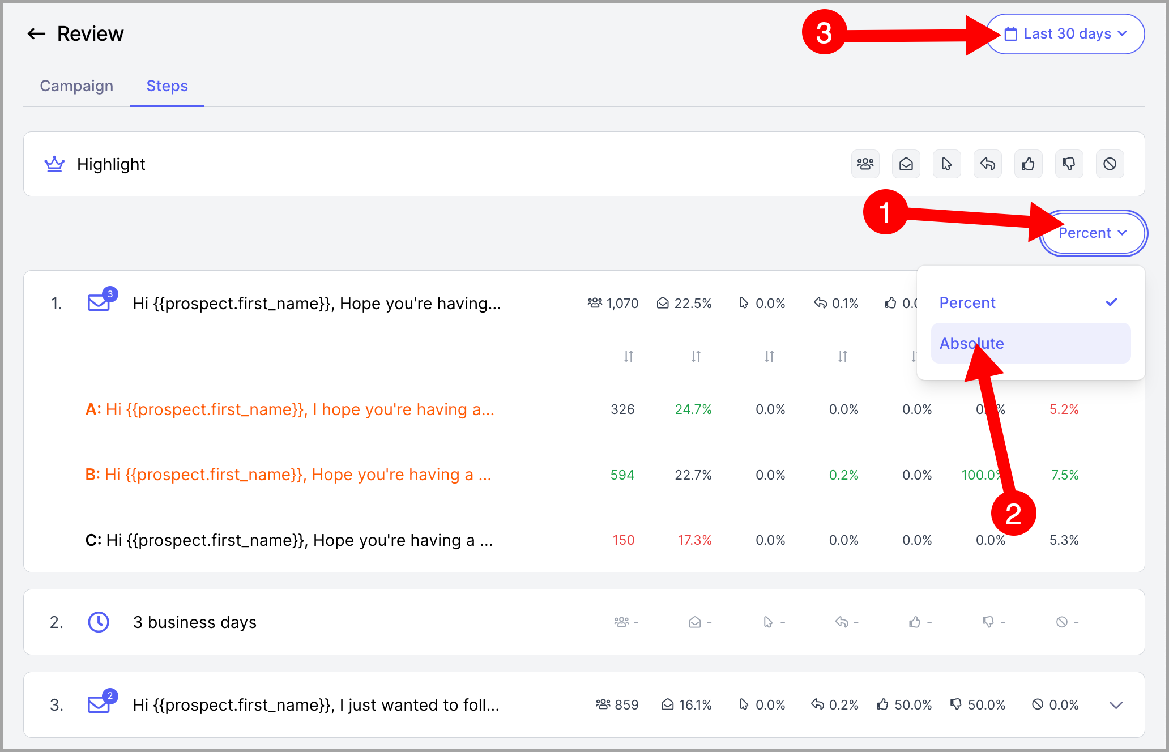This screenshot has width=1169, height=752.
Task: Click step 3 open rate 16.1%
Action: coord(686,705)
